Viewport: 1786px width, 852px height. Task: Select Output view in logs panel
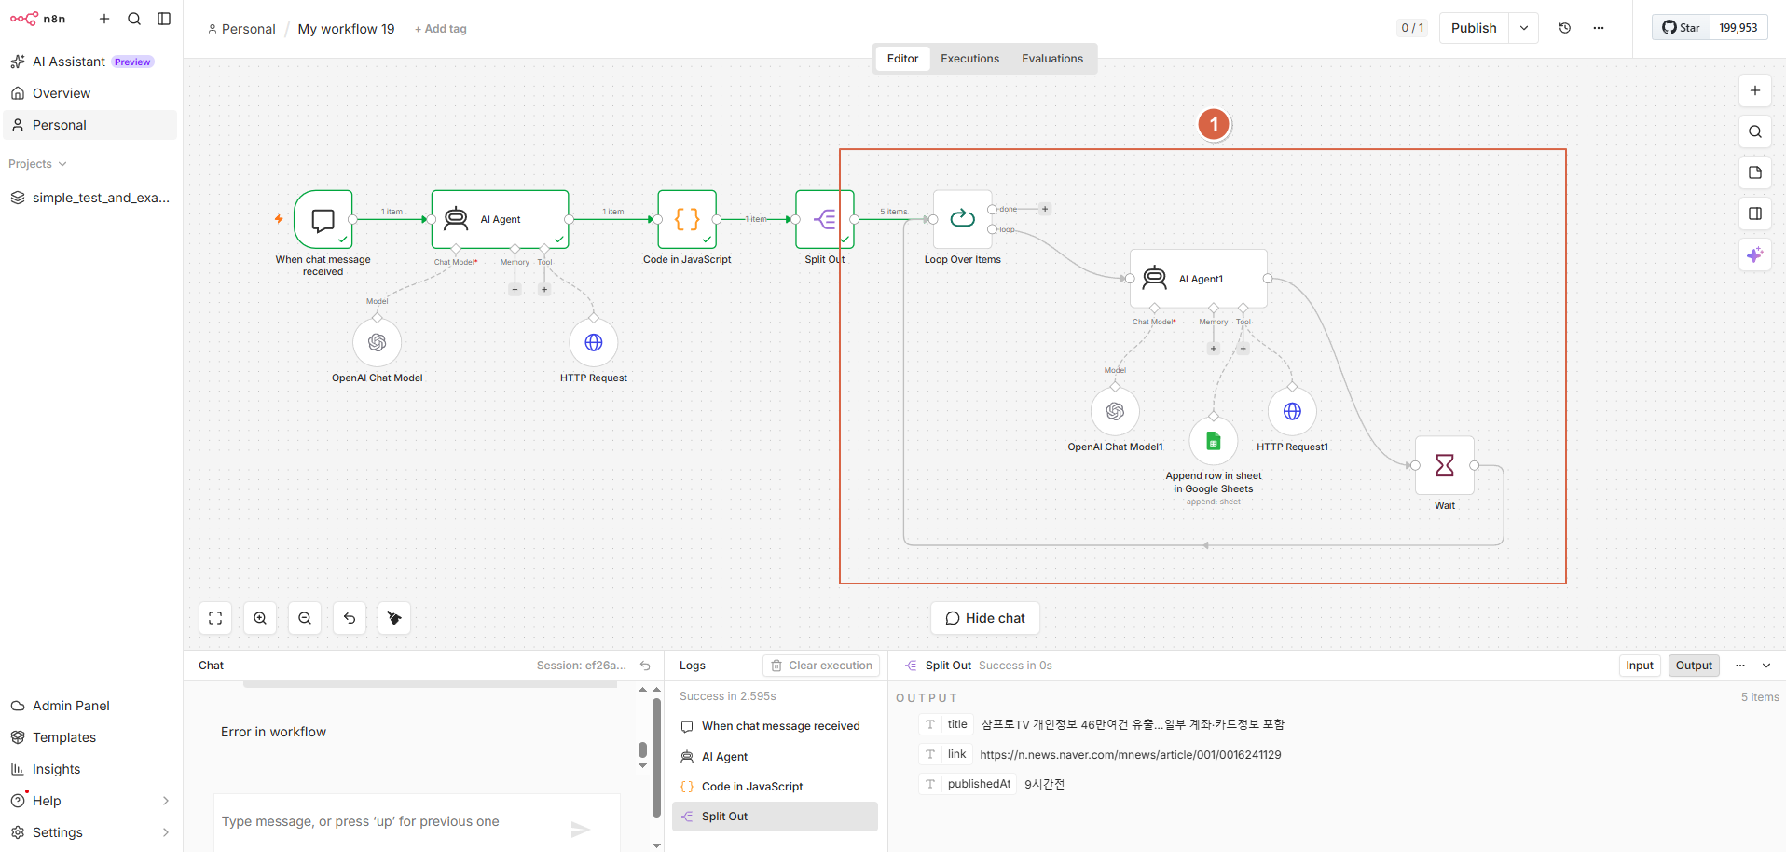1694,666
